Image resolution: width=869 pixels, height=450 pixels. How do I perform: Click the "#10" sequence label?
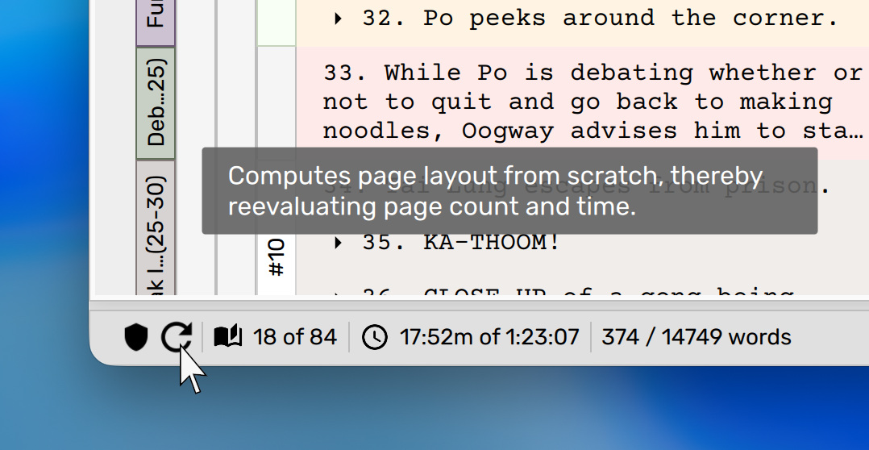(x=276, y=258)
